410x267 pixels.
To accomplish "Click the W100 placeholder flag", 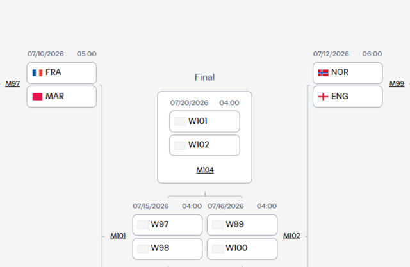I will pyautogui.click(x=218, y=248).
